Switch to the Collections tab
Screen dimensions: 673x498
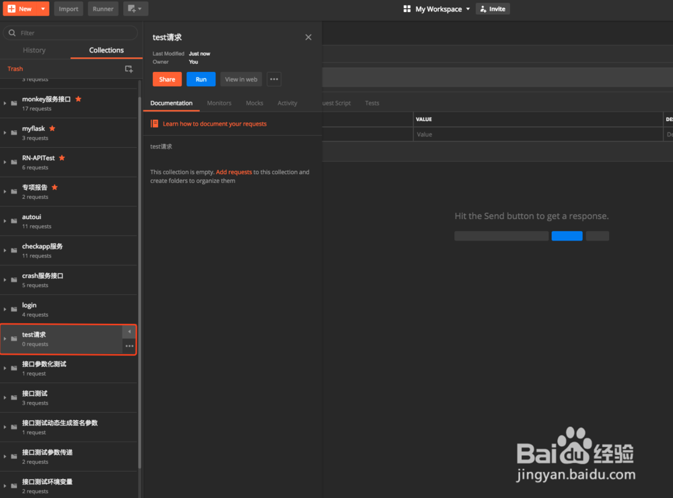click(x=106, y=50)
